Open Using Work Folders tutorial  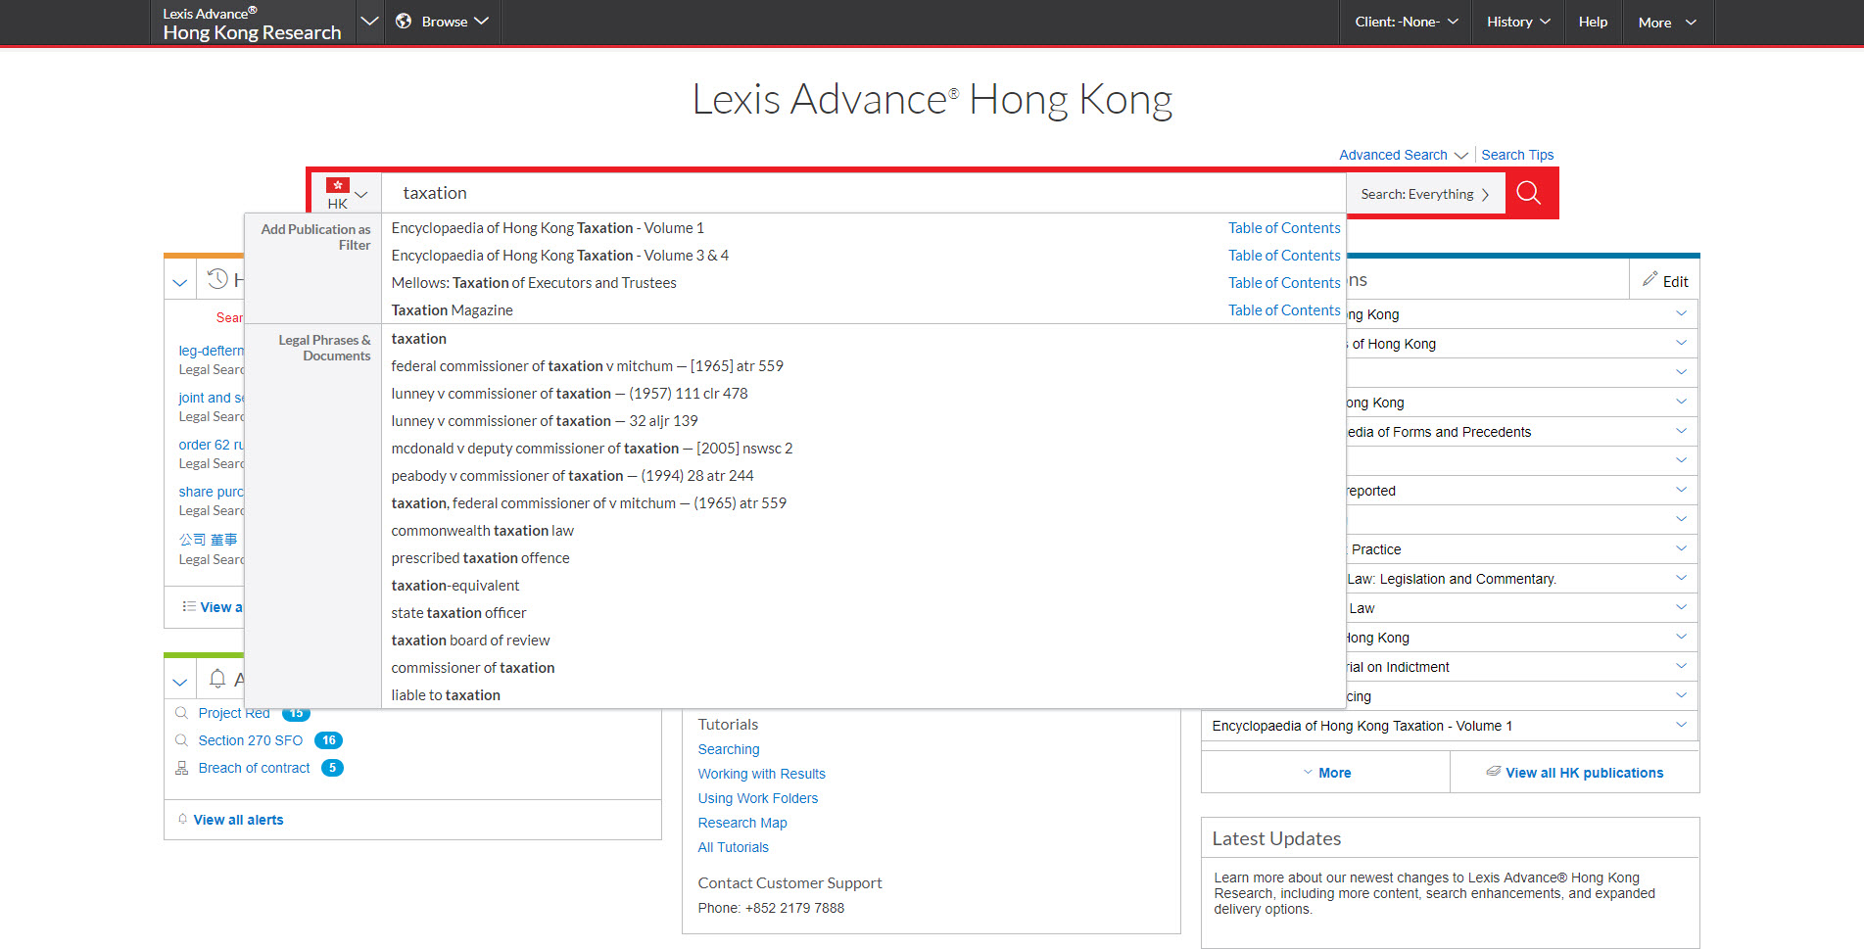(x=757, y=798)
